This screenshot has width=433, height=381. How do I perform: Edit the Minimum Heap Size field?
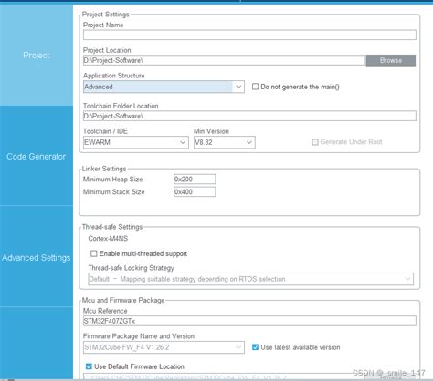pos(195,180)
